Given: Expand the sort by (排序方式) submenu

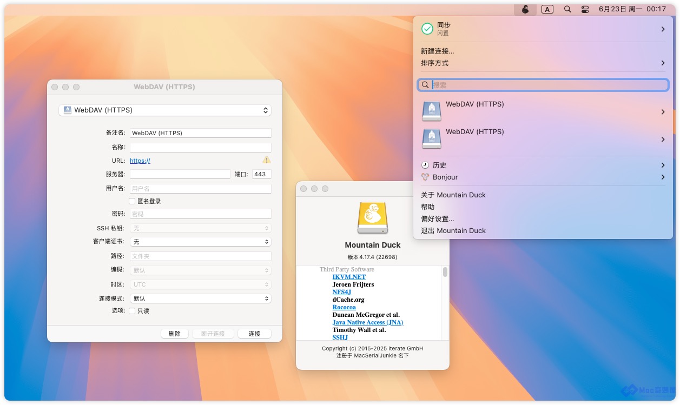Looking at the screenshot, I should tap(663, 63).
